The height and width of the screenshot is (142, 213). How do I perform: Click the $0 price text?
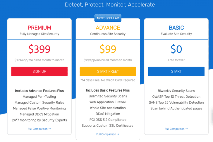(176, 49)
